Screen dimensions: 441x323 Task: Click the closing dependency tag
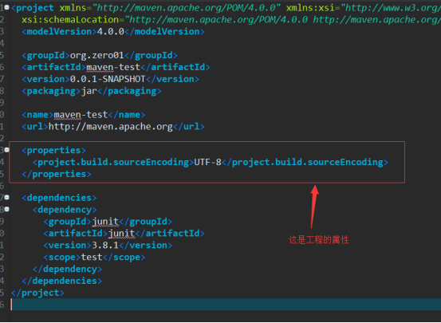click(67, 269)
